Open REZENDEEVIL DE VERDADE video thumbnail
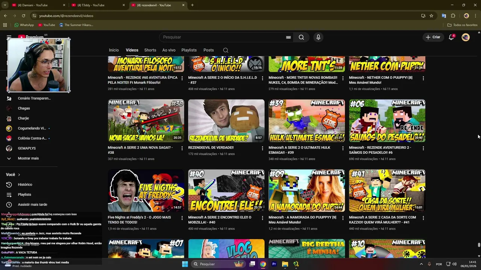The height and width of the screenshot is (270, 481). click(226, 121)
